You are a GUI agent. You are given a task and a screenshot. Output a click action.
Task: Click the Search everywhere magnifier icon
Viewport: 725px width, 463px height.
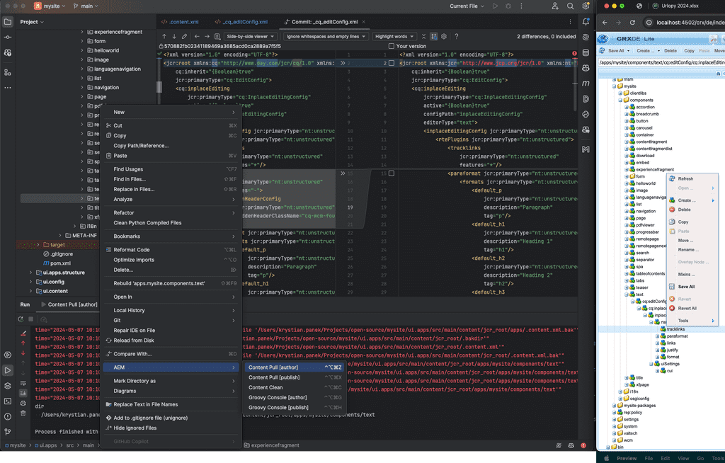tap(570, 6)
